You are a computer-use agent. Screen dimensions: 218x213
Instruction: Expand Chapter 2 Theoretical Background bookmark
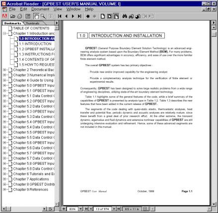[x=4, y=70]
